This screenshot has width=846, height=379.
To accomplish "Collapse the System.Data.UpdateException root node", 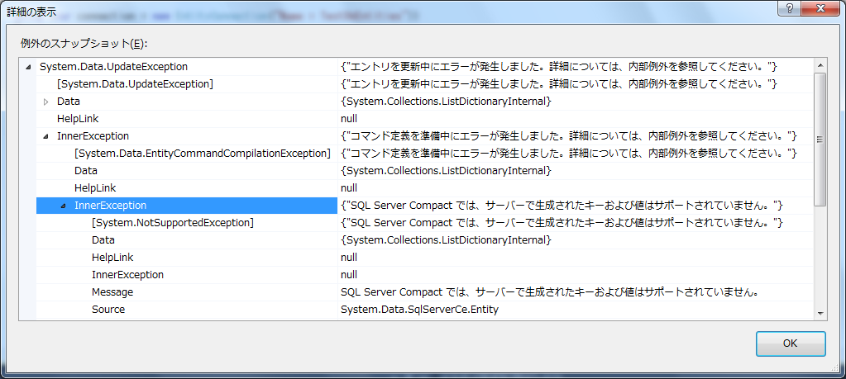I will (x=28, y=67).
